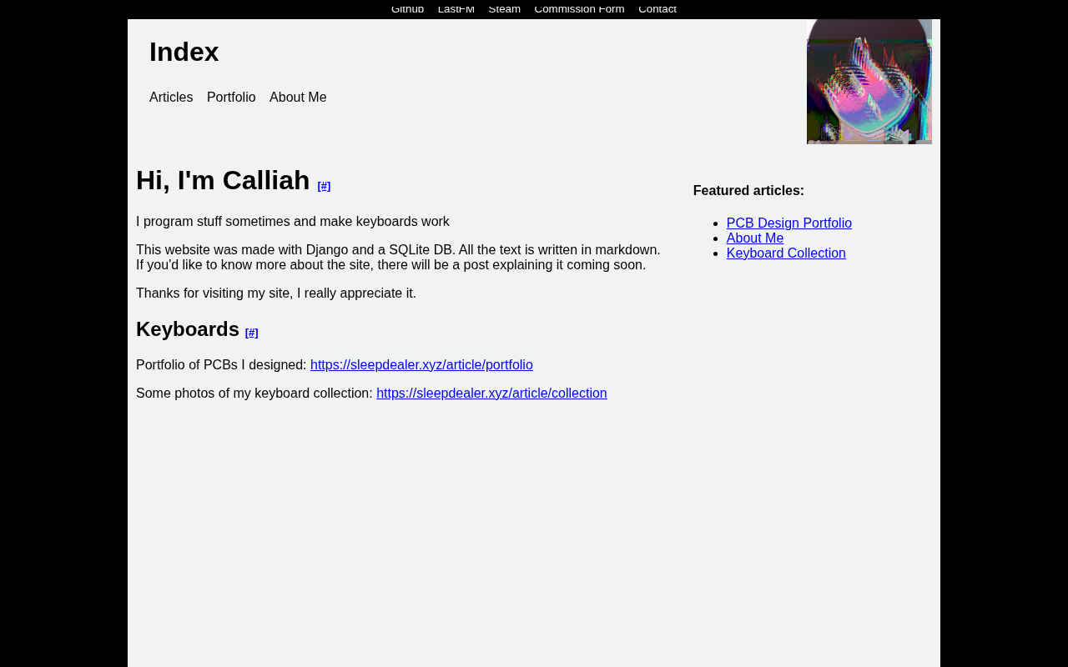Viewport: 1068px width, 667px height.
Task: Click the Hi, I'm Calliah heading text
Action: 223,180
